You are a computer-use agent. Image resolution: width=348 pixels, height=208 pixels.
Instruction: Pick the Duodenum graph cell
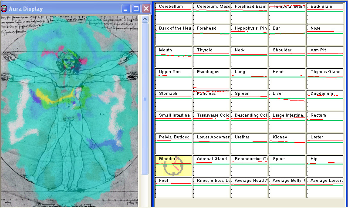click(325, 100)
